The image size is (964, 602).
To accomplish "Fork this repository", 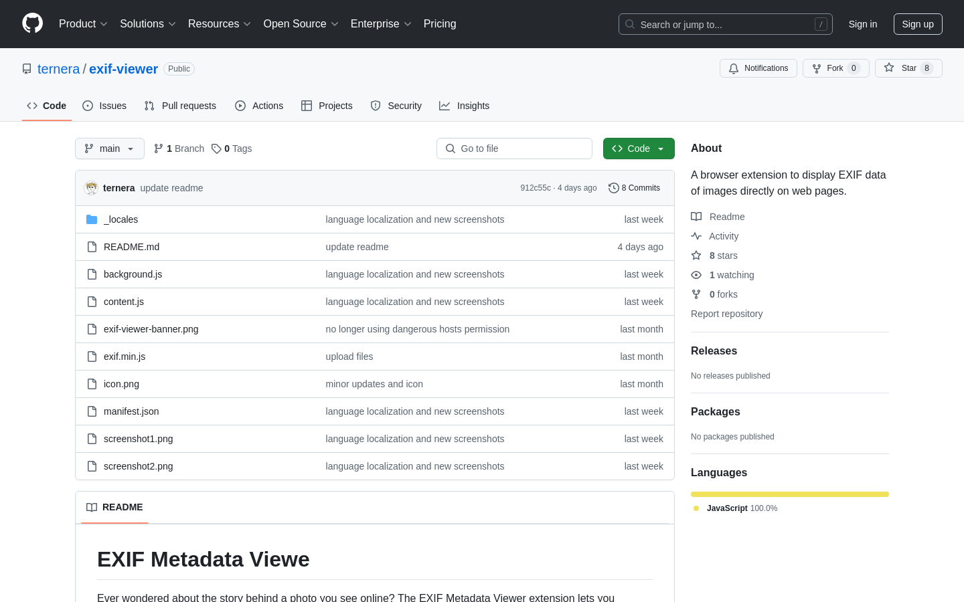I will (x=835, y=68).
